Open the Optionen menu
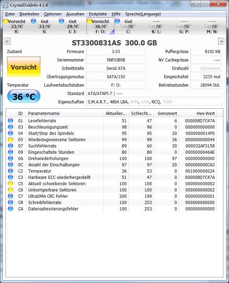 point(53,14)
